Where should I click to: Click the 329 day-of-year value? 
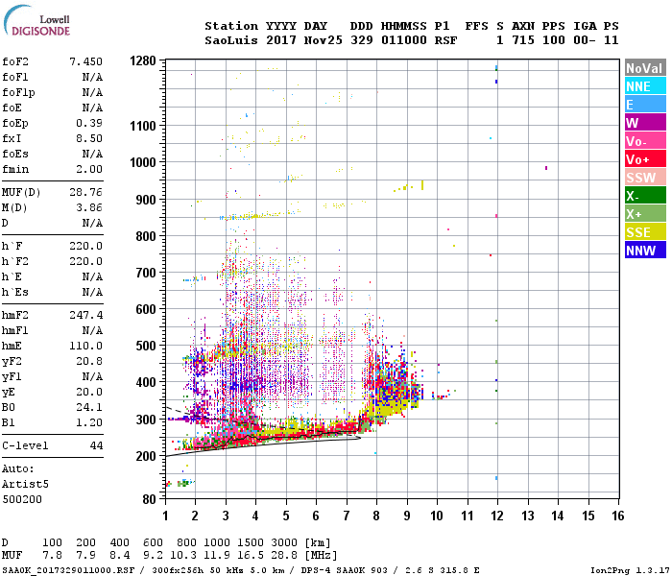pyautogui.click(x=361, y=40)
